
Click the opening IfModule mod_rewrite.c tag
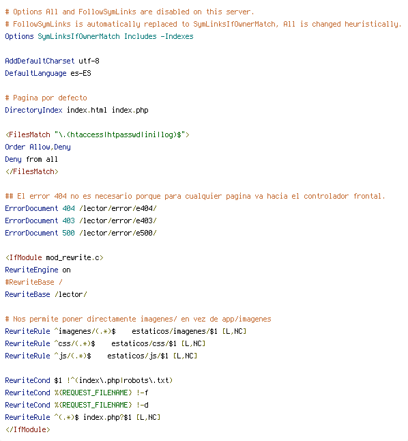(x=55, y=257)
